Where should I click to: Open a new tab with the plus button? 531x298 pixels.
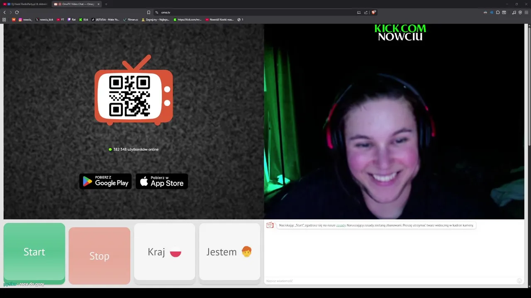click(x=106, y=4)
